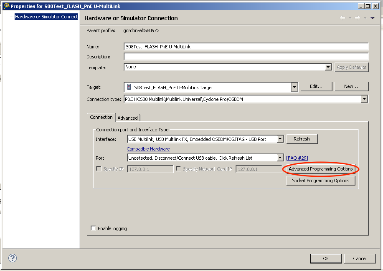Click the Network Card IP address field
This screenshot has height=271, width=383.
(259, 169)
